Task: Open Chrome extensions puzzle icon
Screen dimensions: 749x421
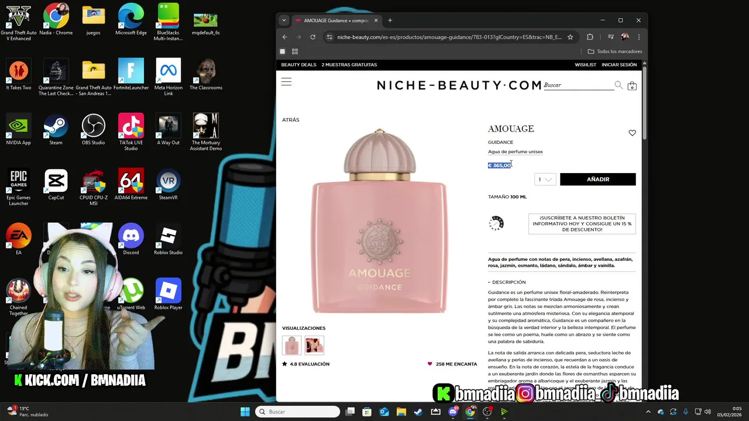Action: click(590, 37)
